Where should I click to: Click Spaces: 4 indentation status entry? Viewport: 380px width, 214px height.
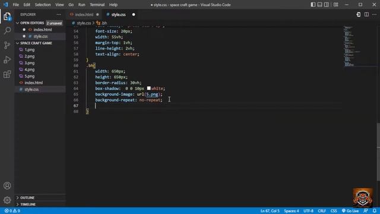point(292,211)
